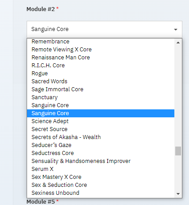Choose Sensuality & Handsomeness Improver
The height and width of the screenshot is (205, 189).
pyautogui.click(x=101, y=161)
